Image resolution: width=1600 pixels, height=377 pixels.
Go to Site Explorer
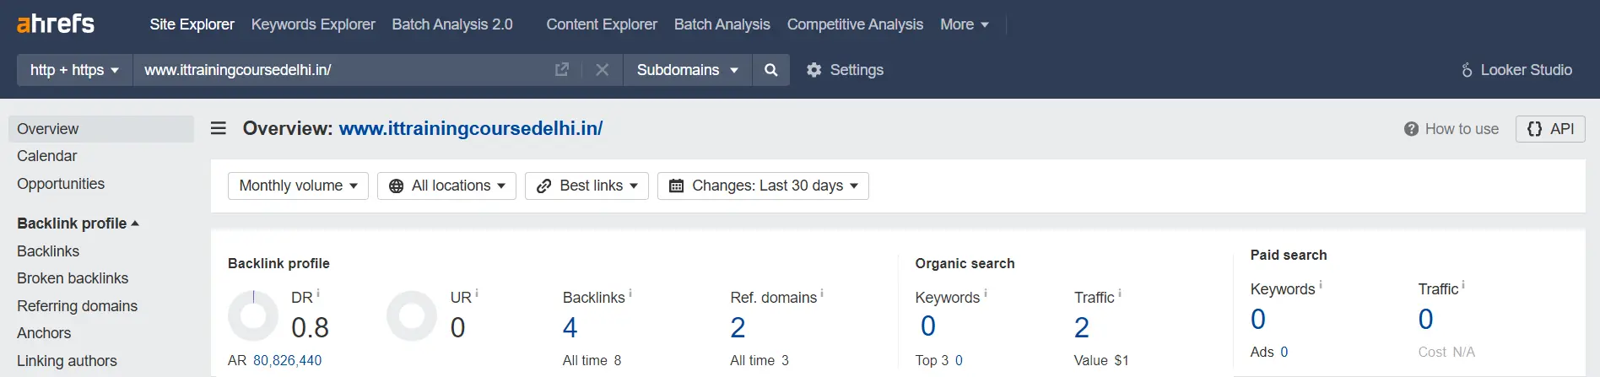(x=192, y=24)
